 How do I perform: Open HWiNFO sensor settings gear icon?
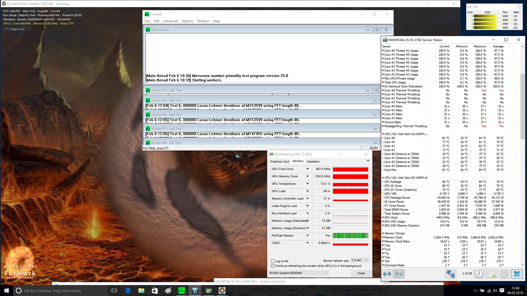504,274
